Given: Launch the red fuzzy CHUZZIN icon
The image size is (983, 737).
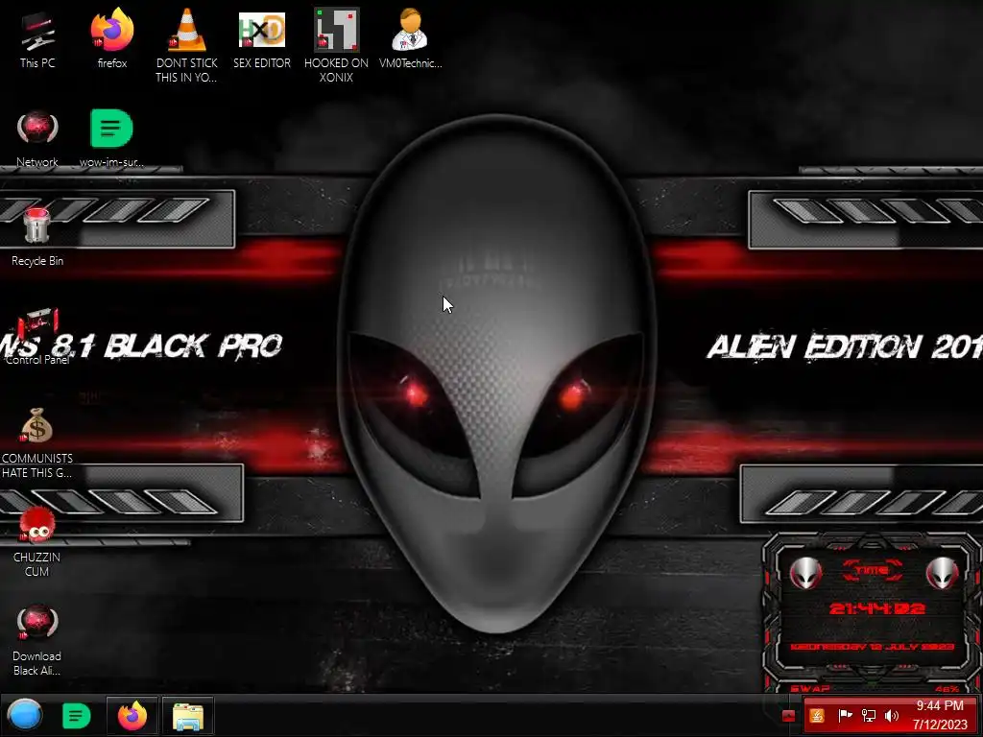Looking at the screenshot, I should pos(37,542).
